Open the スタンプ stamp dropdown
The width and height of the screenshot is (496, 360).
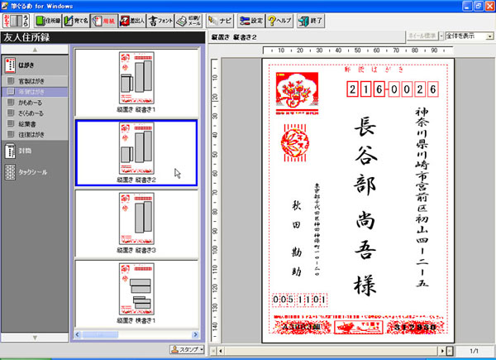pos(187,350)
